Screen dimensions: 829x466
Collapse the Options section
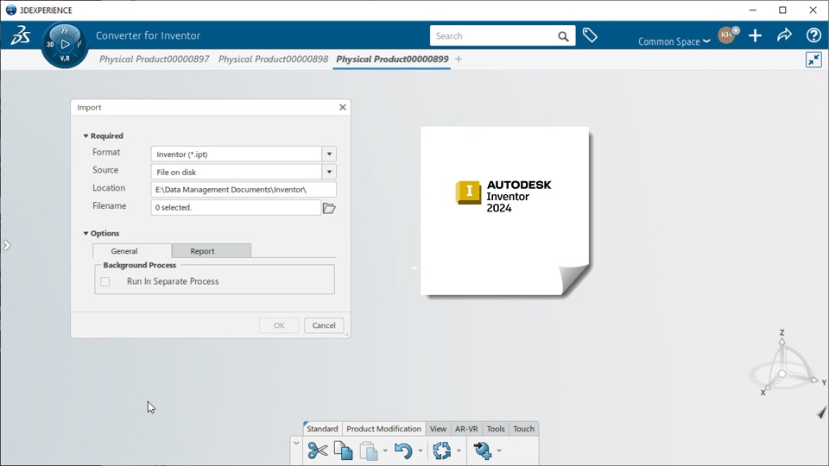[x=85, y=233]
